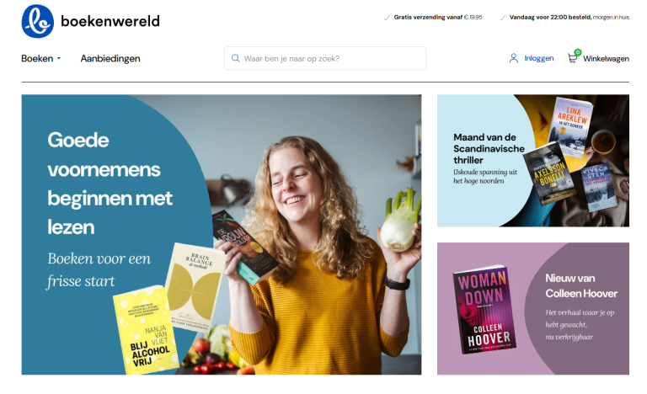The width and height of the screenshot is (647, 394).
Task: Open the Goede voornemens beginnen met lezen banner
Action: [222, 234]
